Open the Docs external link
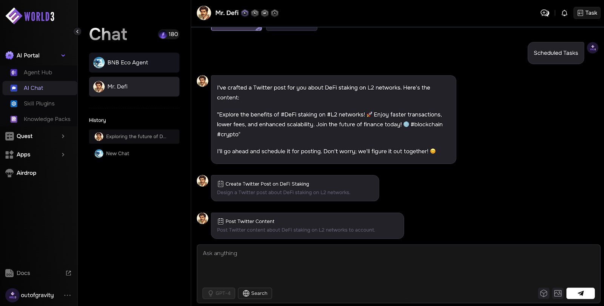604x306 pixels. [68, 273]
